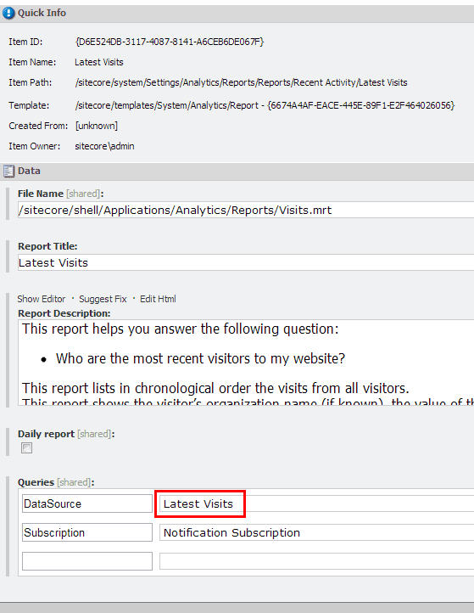Click the Quick Info blue icon

click(x=8, y=13)
